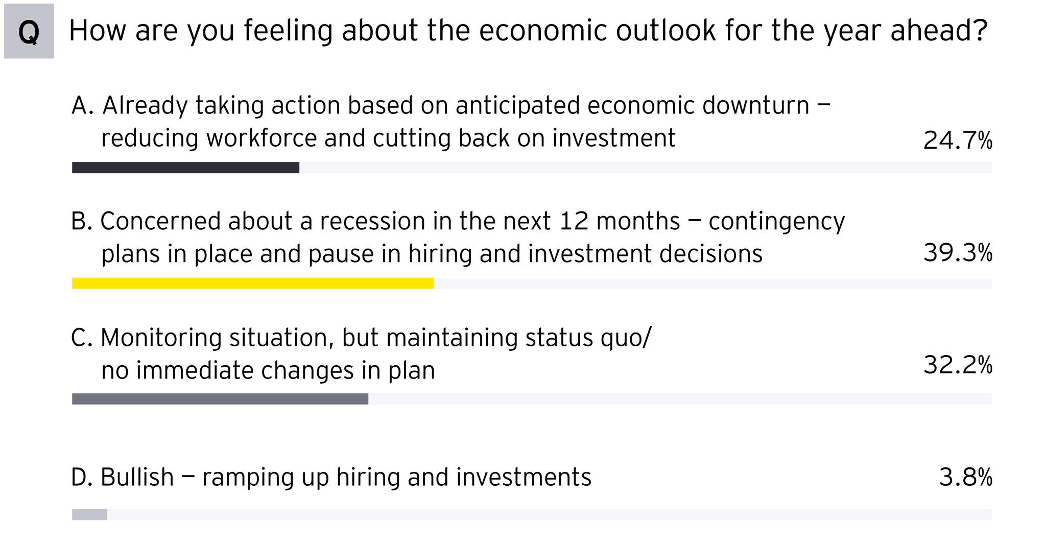Select option B 'Concerned about a recession' line
The image size is (1046, 545).
click(458, 222)
